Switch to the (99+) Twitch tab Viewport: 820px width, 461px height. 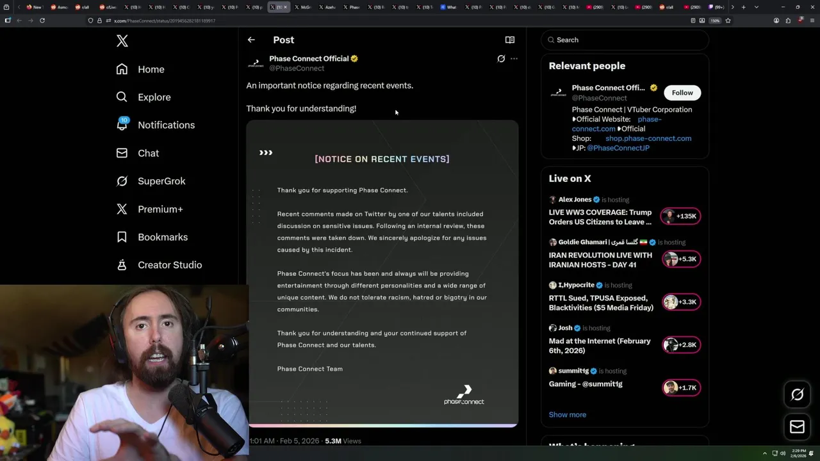(716, 7)
